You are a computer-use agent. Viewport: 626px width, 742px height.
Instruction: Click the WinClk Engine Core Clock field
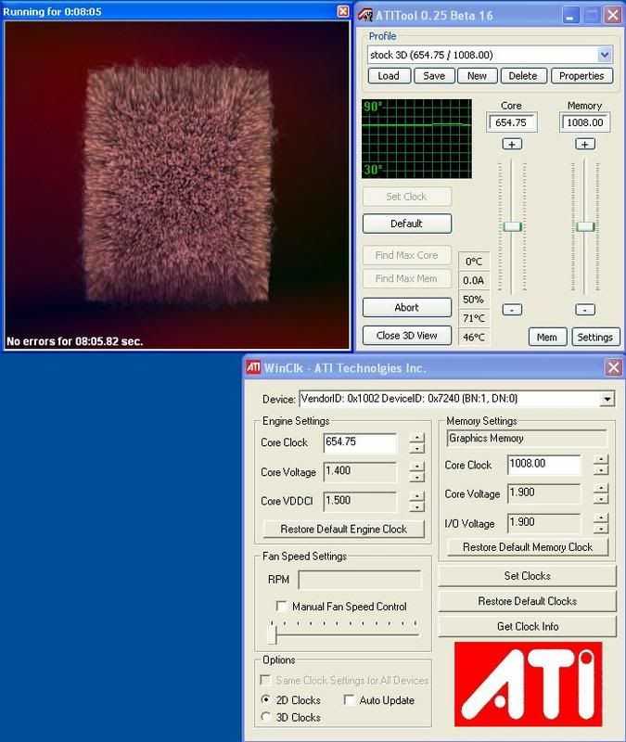pyautogui.click(x=360, y=442)
